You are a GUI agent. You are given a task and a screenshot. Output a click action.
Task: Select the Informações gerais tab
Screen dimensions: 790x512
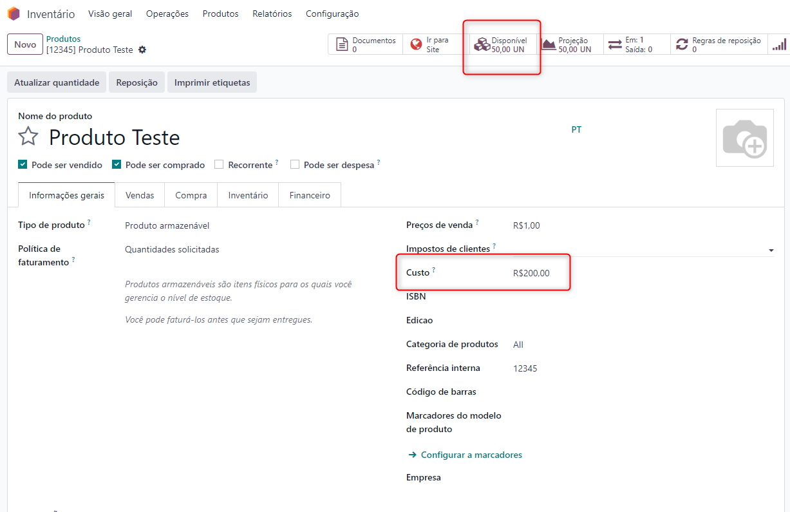tap(66, 195)
